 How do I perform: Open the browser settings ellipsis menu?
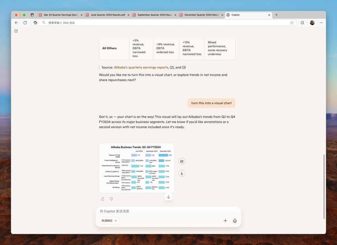[321, 23]
